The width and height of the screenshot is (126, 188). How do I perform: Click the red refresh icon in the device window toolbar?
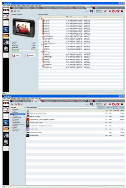12,11
